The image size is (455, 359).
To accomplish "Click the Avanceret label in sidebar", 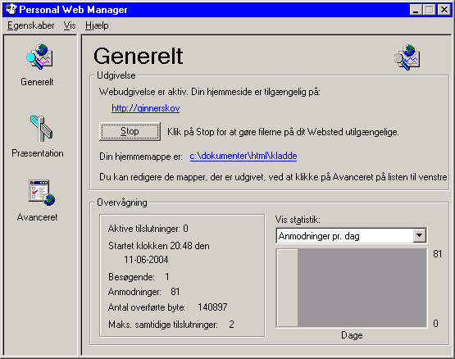I will (x=37, y=217).
